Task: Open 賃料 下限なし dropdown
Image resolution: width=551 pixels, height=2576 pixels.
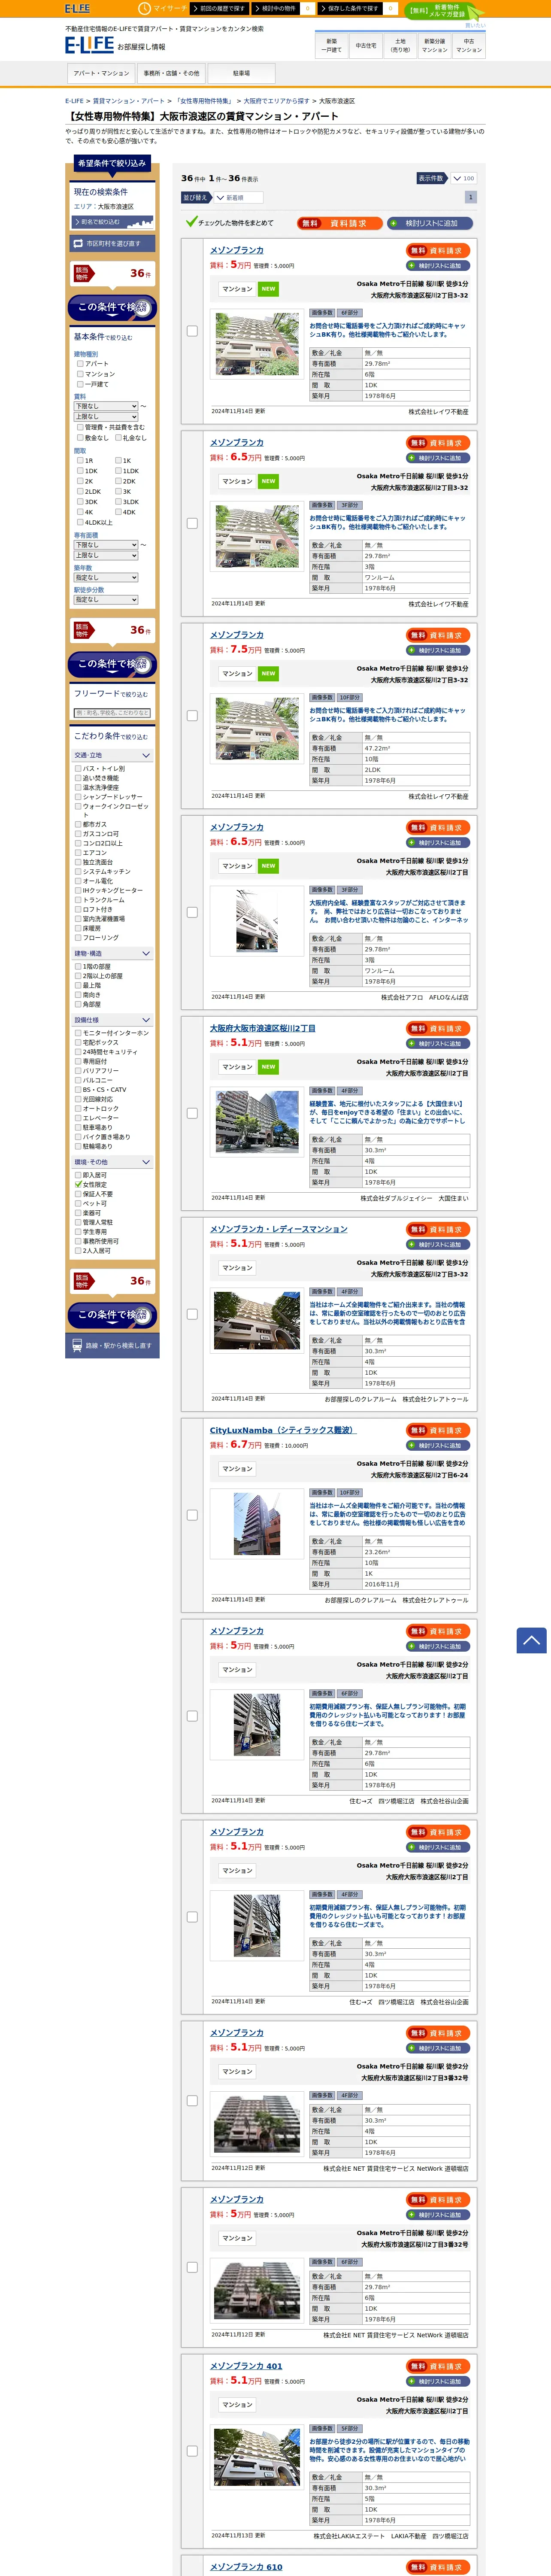Action: 105,406
